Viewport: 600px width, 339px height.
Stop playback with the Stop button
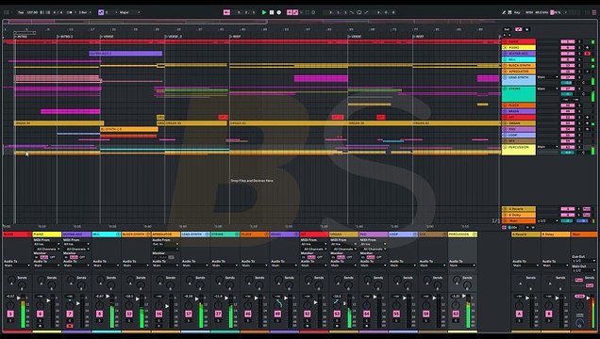[272, 12]
